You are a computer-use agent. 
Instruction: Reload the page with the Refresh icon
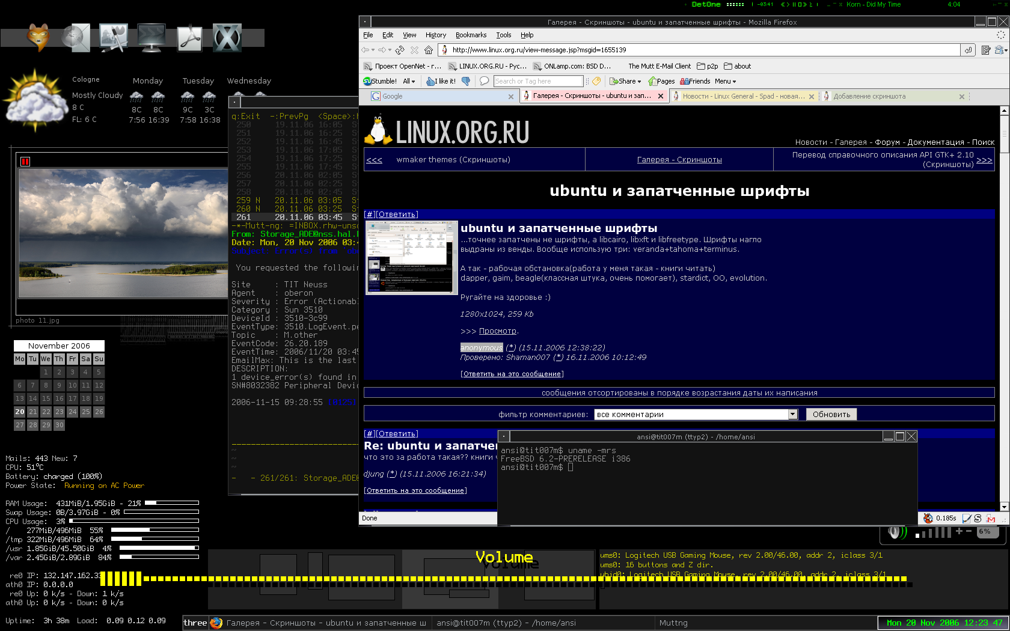(x=400, y=50)
